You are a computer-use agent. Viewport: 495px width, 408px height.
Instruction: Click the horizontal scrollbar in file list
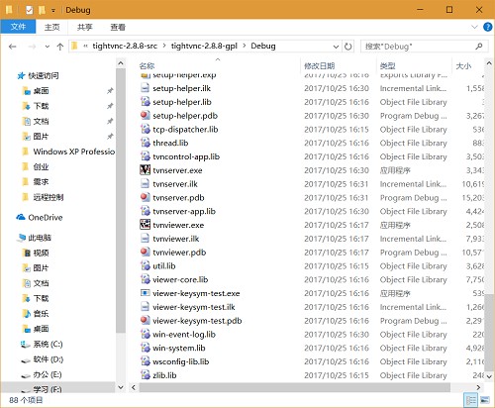tap(295, 387)
